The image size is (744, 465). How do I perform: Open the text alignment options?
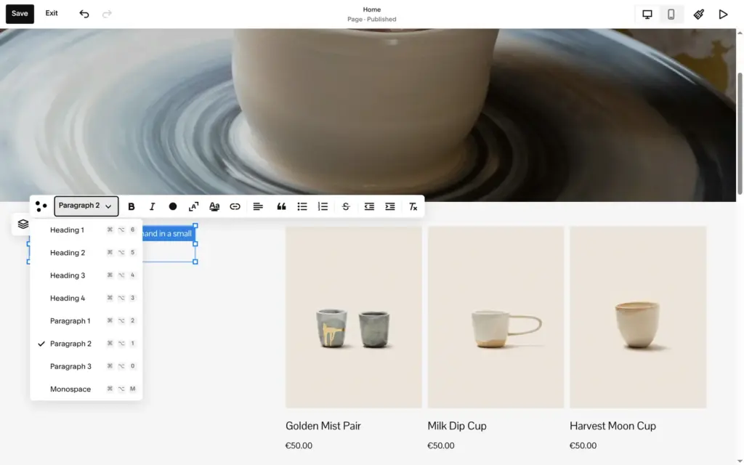[x=258, y=206]
